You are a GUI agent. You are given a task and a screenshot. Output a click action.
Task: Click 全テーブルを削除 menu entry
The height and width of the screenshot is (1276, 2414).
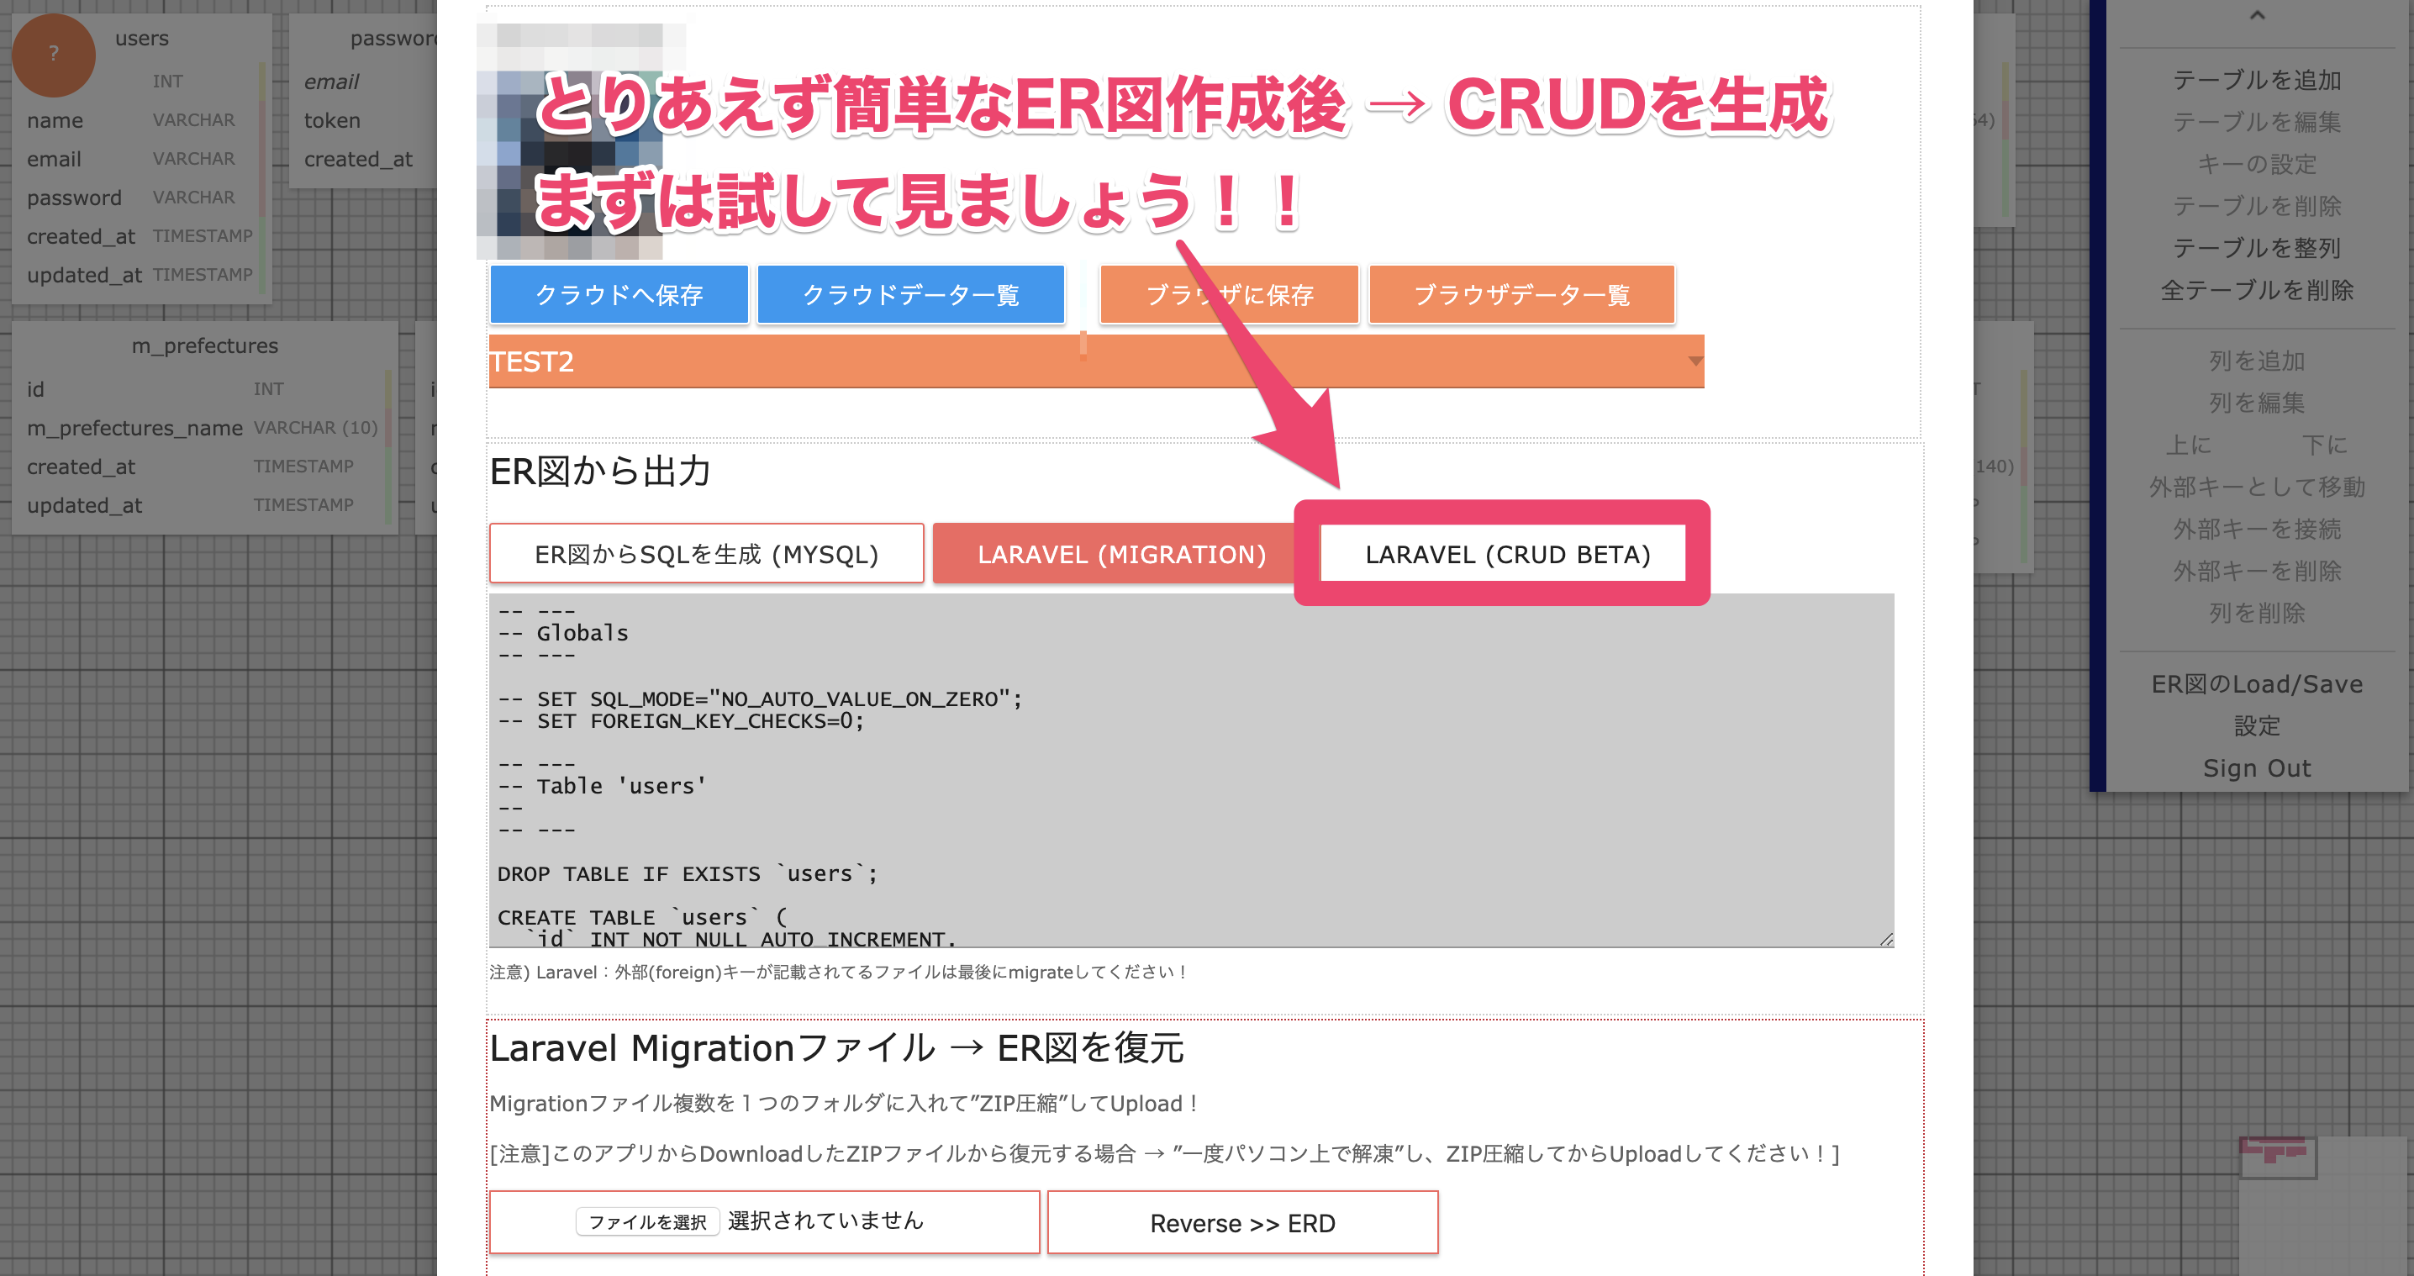[2256, 291]
